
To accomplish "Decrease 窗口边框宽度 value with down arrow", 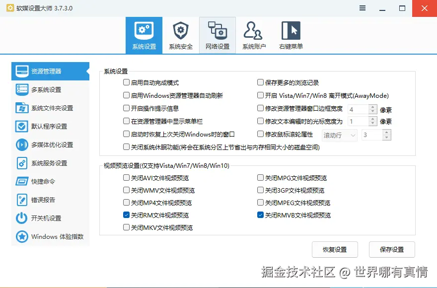I will (x=372, y=112).
